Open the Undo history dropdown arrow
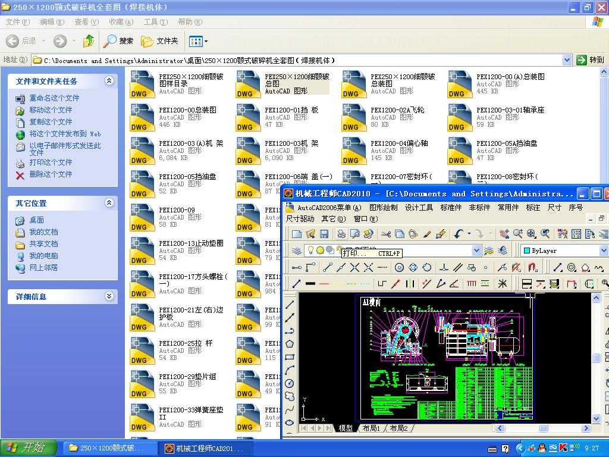 coord(469,233)
